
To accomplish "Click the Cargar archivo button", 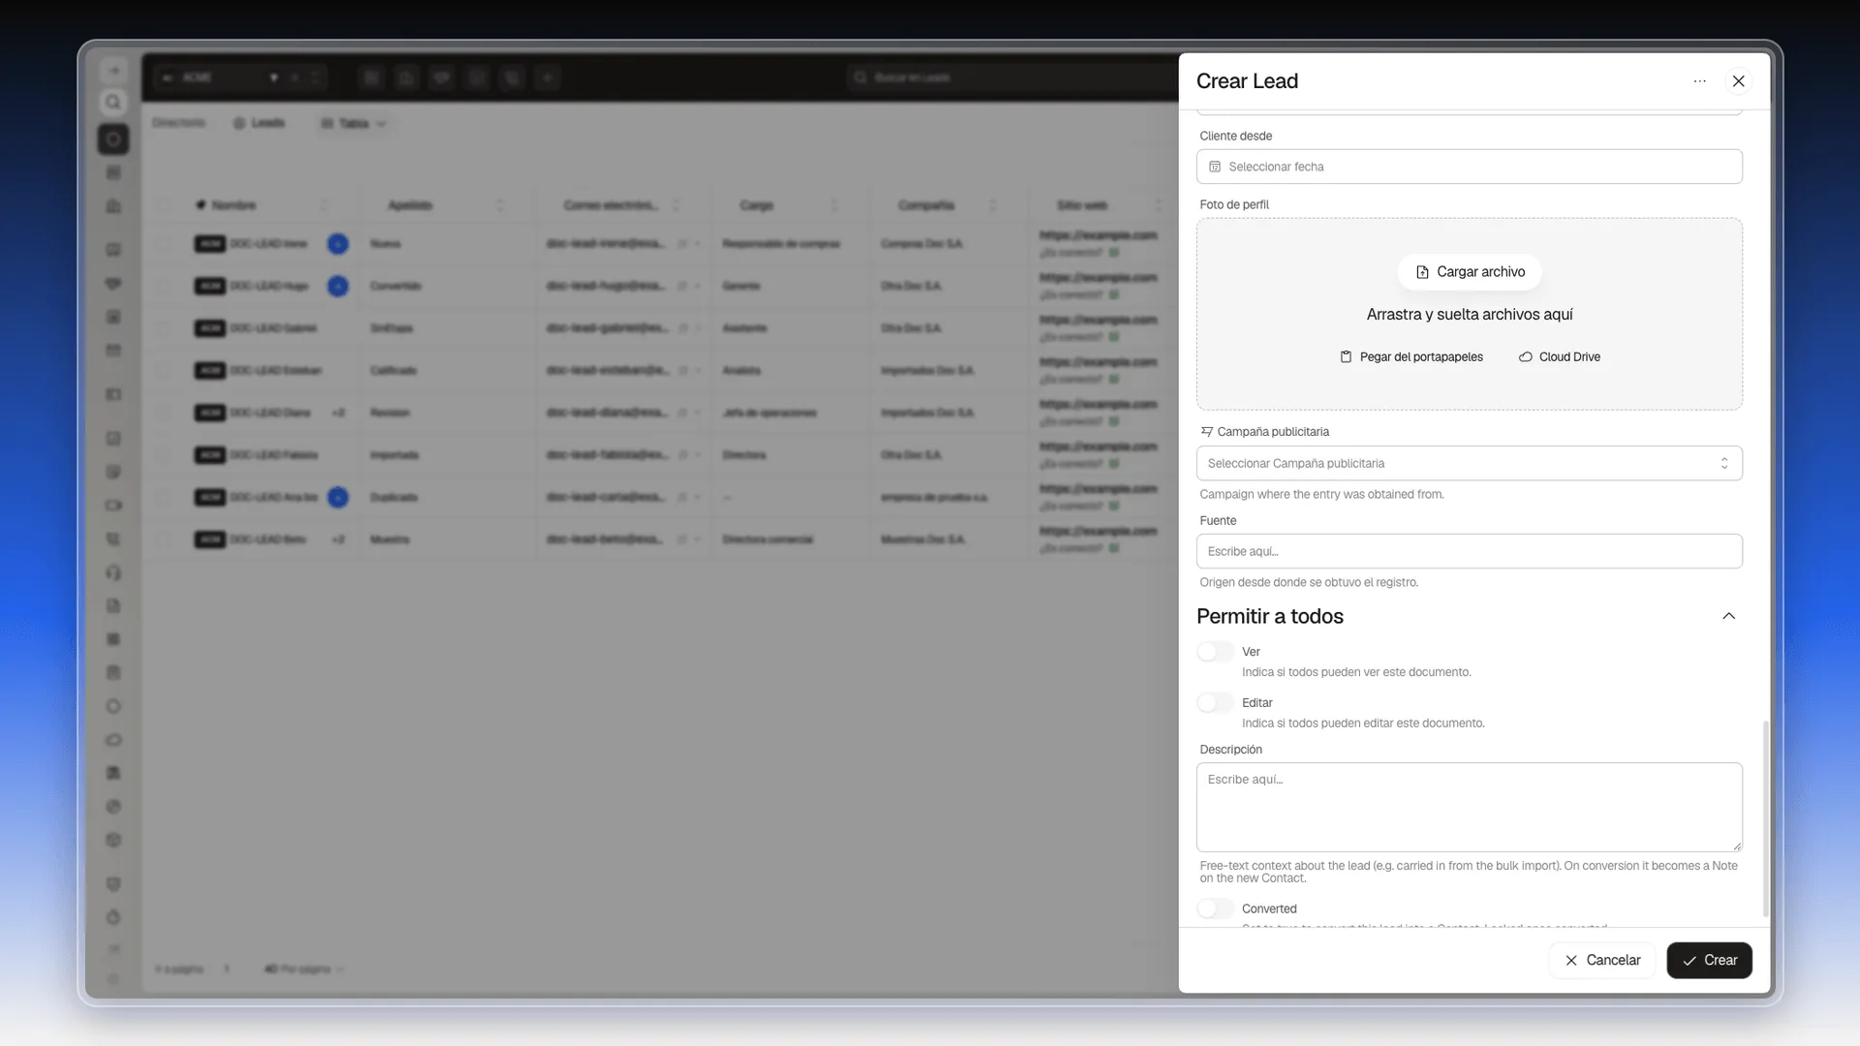I will coord(1469,272).
